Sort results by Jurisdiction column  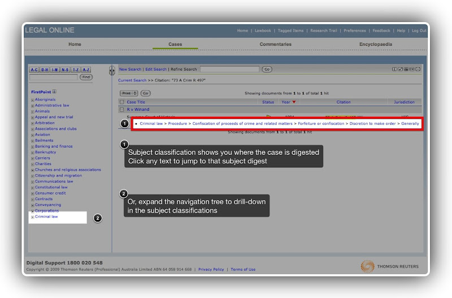[x=404, y=102]
